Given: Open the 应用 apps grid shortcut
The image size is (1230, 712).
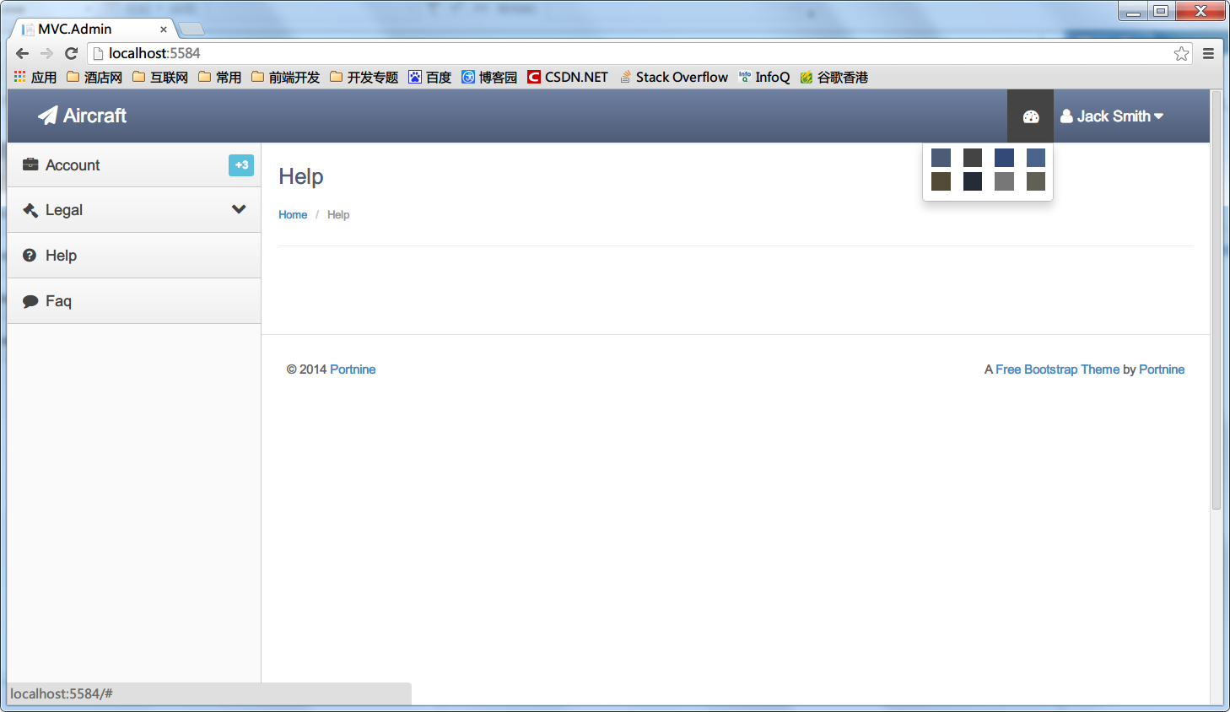Looking at the screenshot, I should click(35, 77).
